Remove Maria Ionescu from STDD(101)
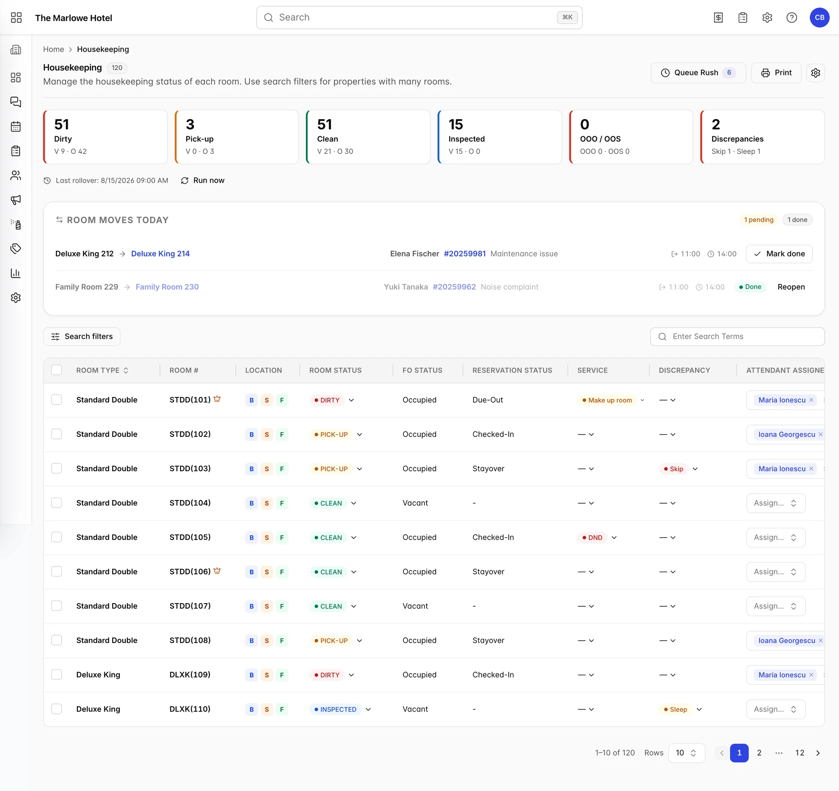 coord(811,400)
